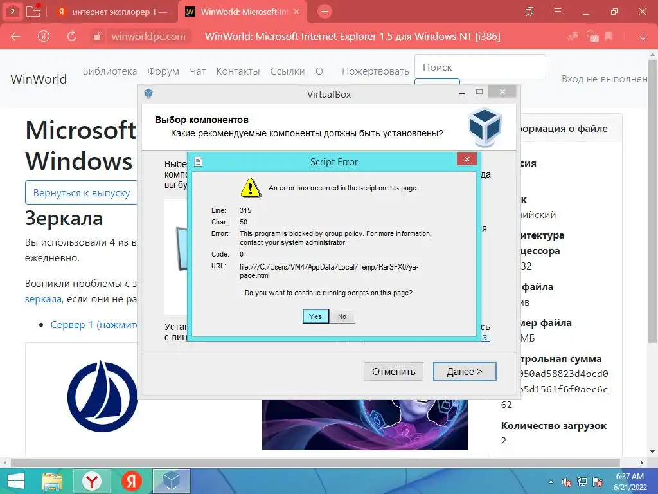Close the WinWorld browser tab
Image resolution: width=658 pixels, height=494 pixels.
point(296,12)
